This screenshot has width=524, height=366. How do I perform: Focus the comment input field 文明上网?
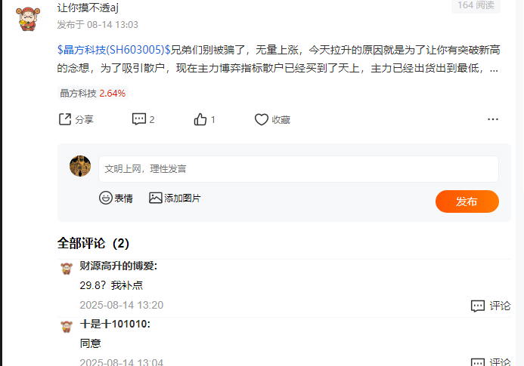pyautogui.click(x=299, y=169)
